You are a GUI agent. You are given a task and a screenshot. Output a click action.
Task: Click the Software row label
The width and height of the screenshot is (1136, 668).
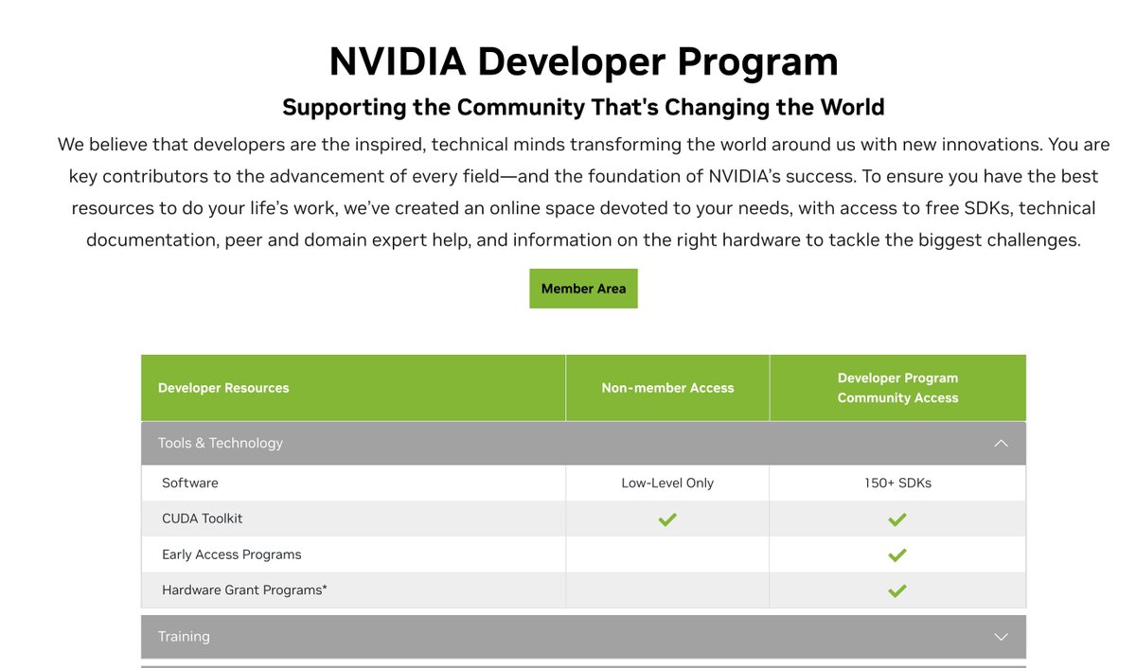pyautogui.click(x=190, y=483)
